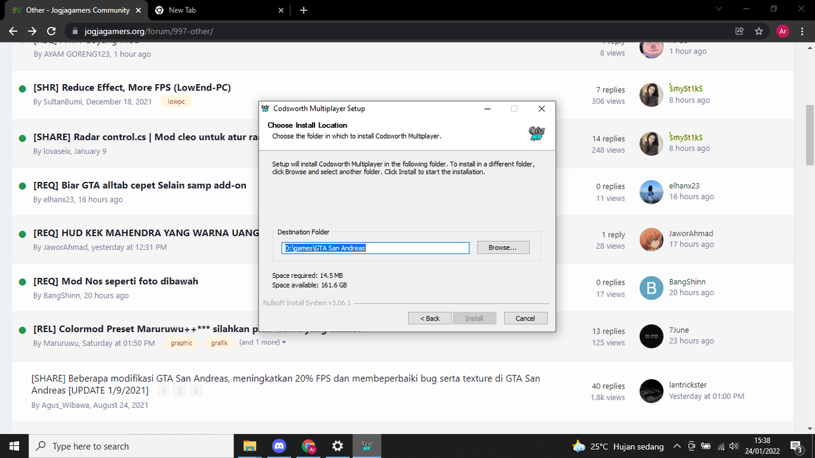Click the volume speaker tray icon
Viewport: 815px width, 458px height.
[734, 446]
